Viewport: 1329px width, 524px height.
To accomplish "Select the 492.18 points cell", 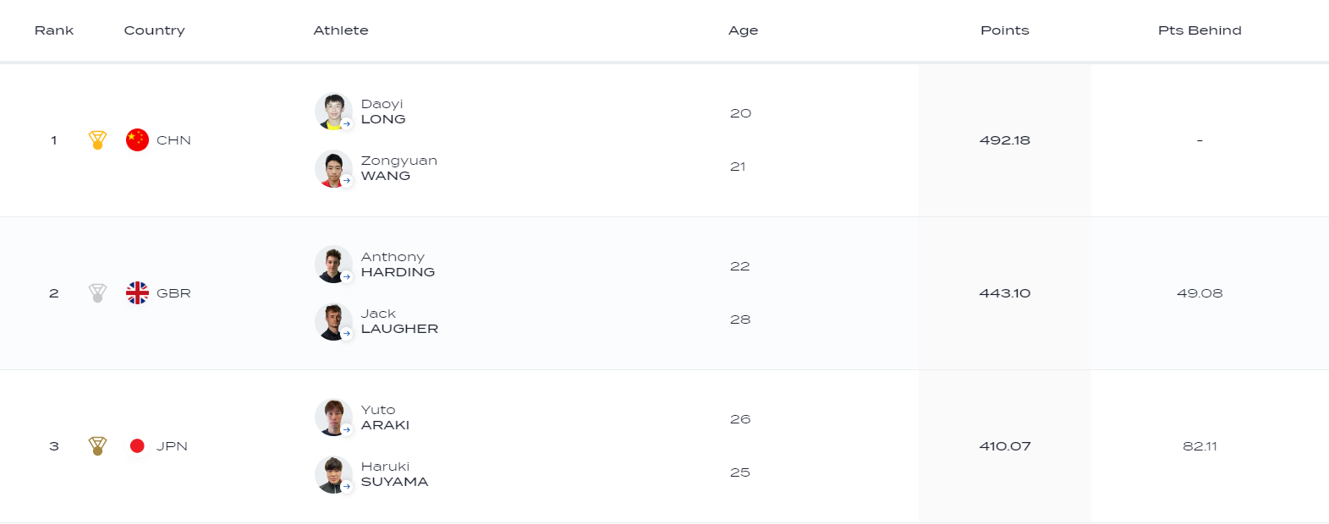I will pyautogui.click(x=1004, y=140).
